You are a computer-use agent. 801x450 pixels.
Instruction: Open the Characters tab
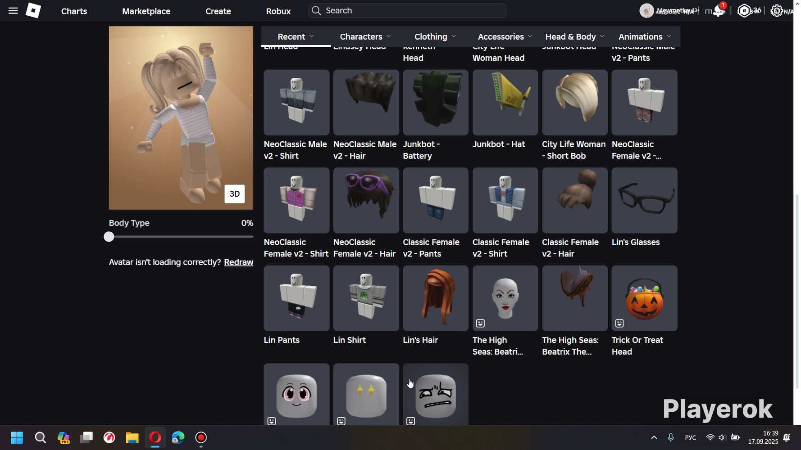(365, 36)
